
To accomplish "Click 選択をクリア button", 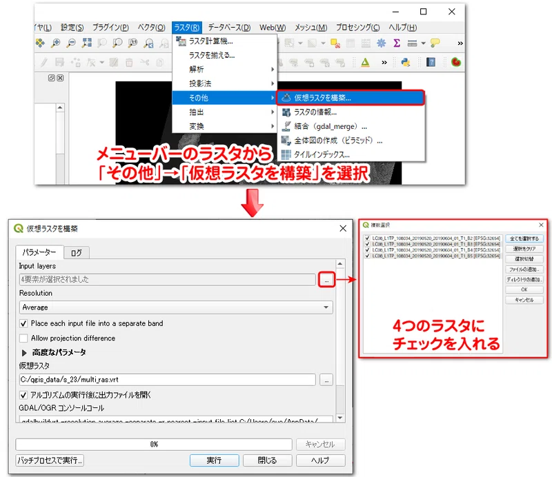I will [524, 249].
